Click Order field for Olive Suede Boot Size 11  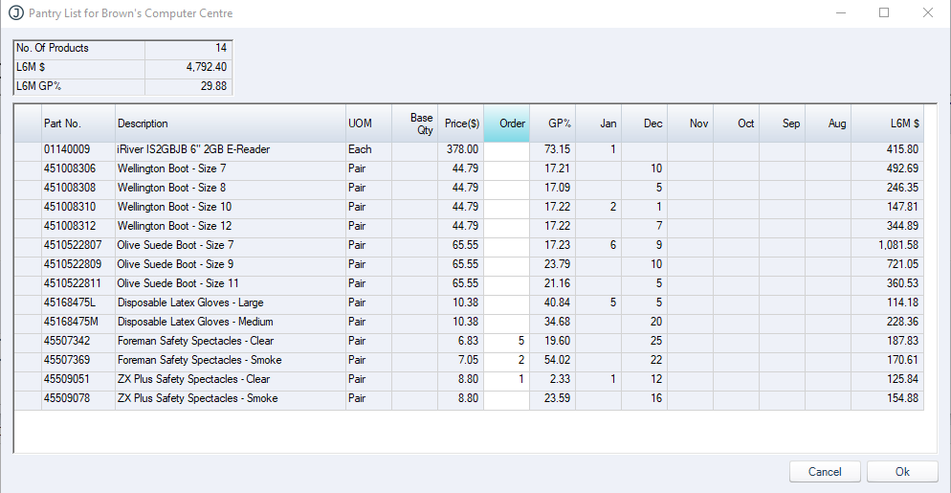tap(507, 283)
